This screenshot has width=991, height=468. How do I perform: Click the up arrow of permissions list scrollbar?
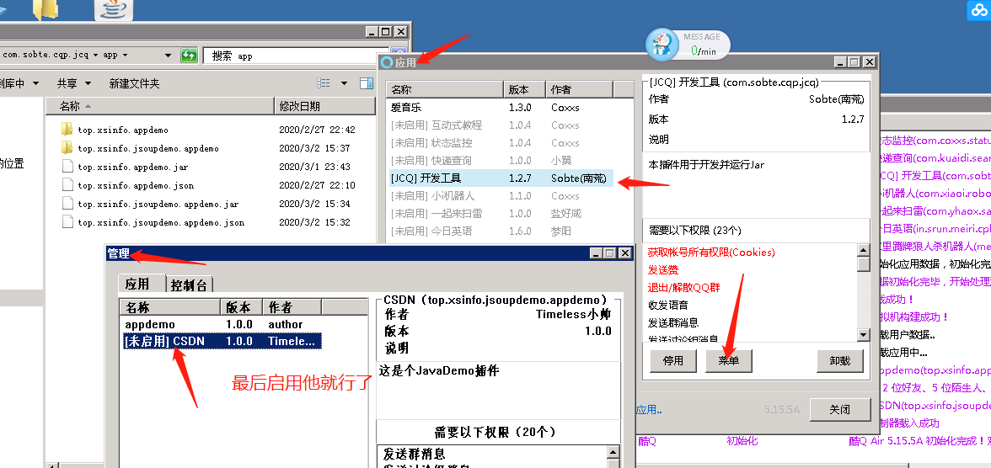863,251
